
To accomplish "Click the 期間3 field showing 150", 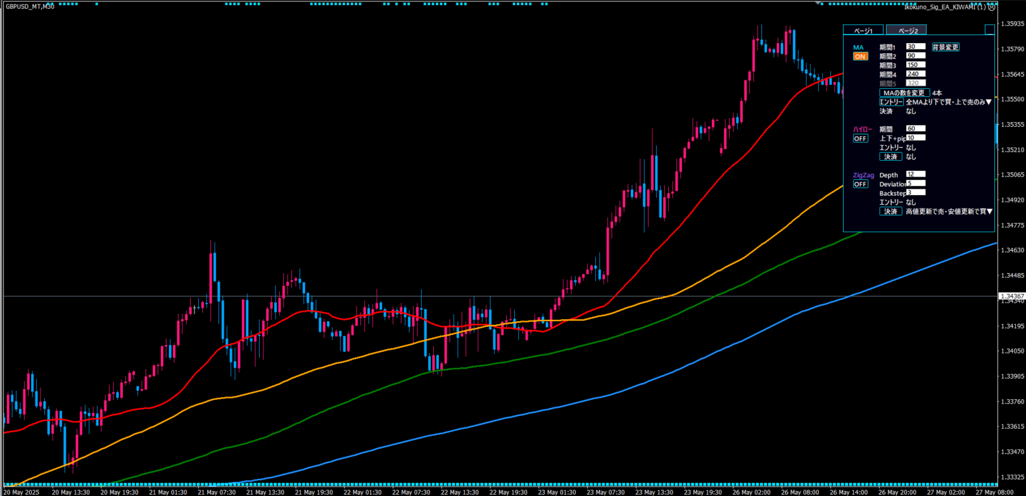I will [916, 65].
